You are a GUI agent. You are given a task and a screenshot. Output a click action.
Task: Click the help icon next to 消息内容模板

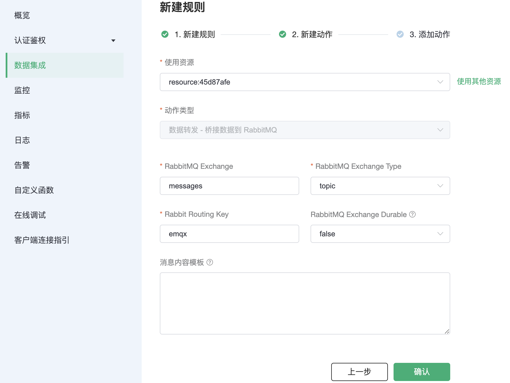click(x=210, y=262)
